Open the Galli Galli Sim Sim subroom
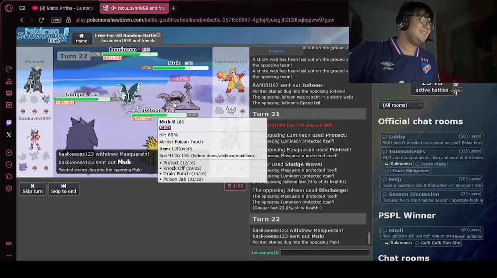Image resolution: width=497 pixels, height=278 pixels. pyautogui.click(x=437, y=243)
